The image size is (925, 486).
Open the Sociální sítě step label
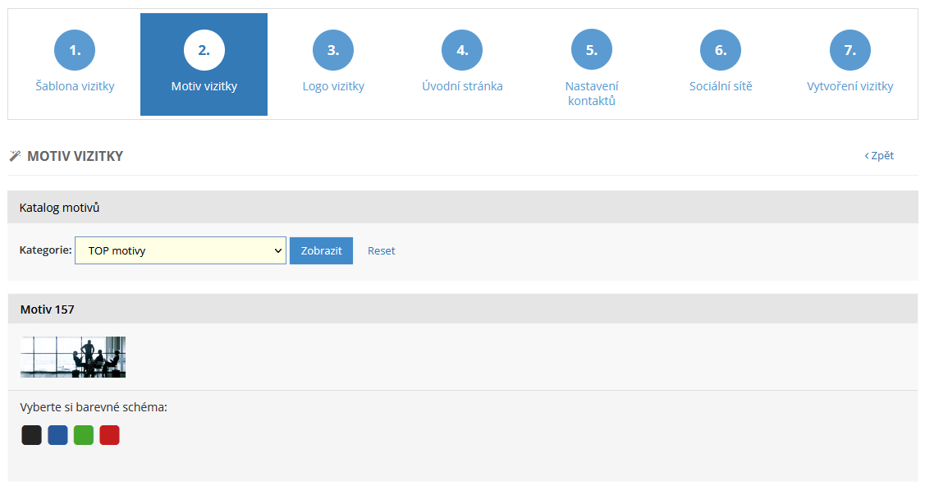pyautogui.click(x=720, y=86)
